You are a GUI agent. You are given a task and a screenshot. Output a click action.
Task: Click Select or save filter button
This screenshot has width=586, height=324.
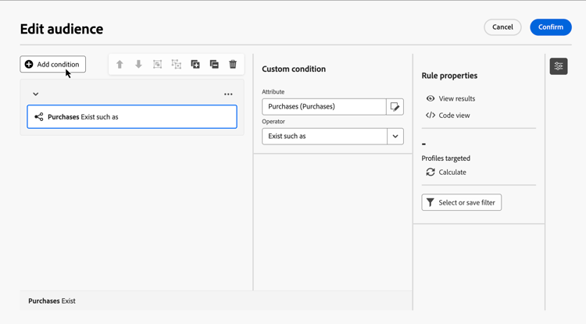[x=461, y=203]
